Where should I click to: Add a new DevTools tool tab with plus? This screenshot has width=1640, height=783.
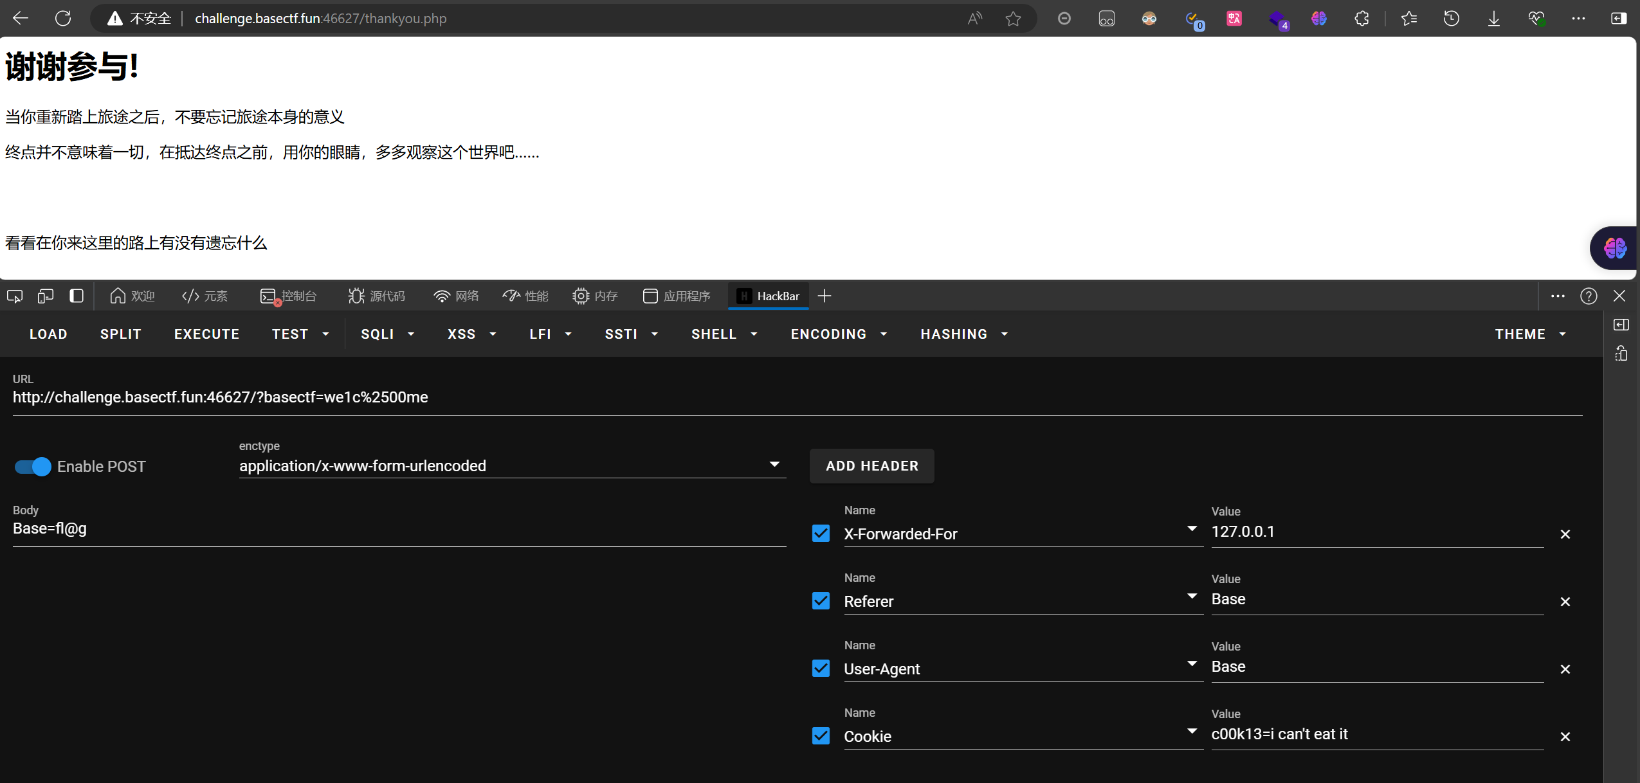click(825, 296)
